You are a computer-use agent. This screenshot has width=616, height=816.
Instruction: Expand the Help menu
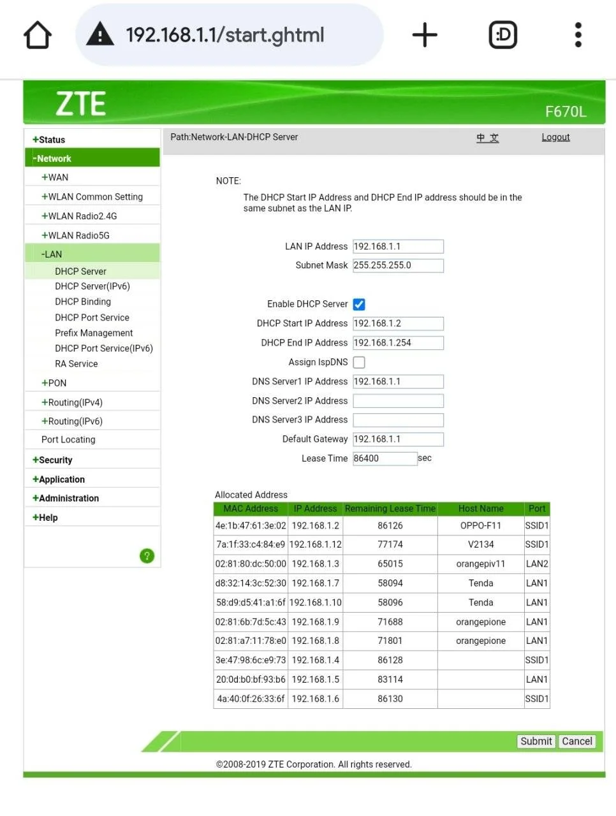pos(45,518)
